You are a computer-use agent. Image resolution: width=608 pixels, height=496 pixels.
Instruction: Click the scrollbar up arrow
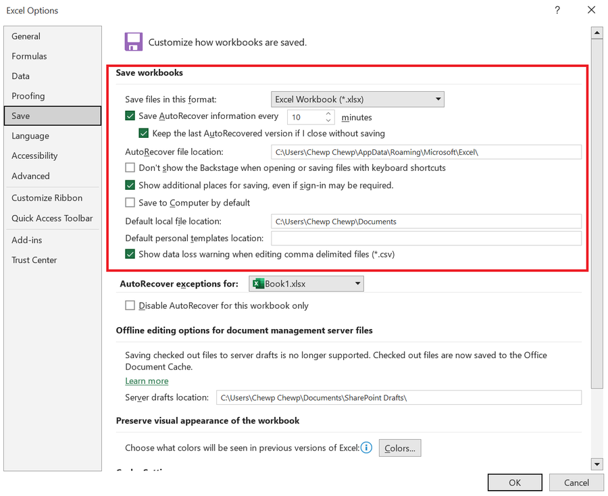(x=597, y=33)
